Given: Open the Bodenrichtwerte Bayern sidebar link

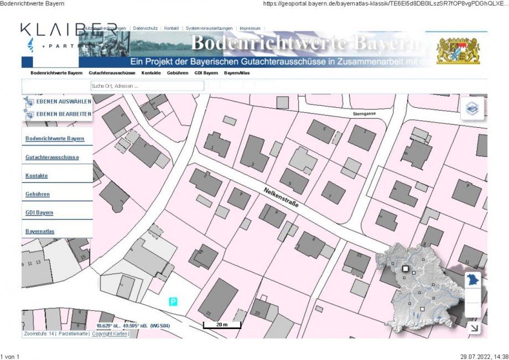Looking at the screenshot, I should (55, 138).
